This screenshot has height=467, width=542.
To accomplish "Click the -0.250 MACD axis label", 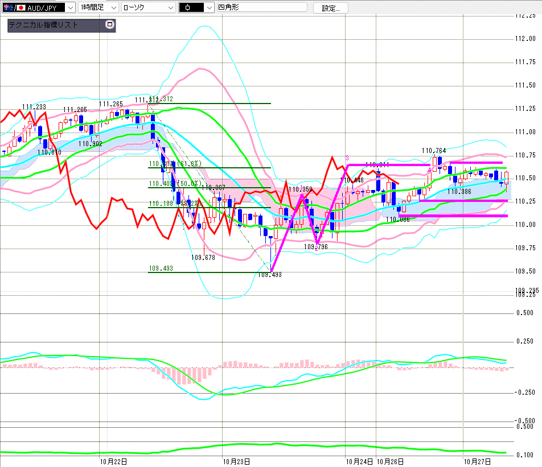I will point(525,392).
